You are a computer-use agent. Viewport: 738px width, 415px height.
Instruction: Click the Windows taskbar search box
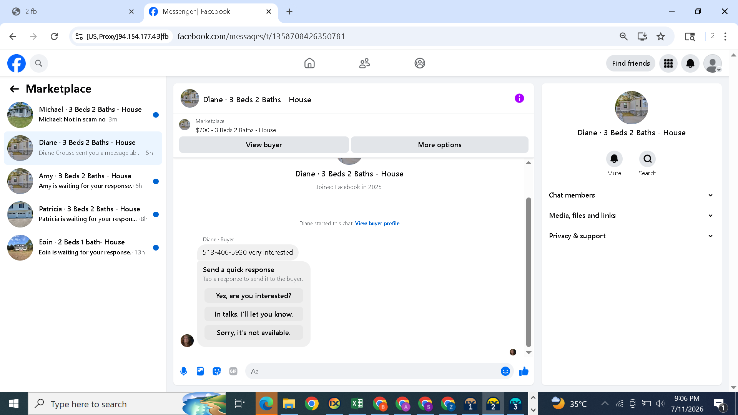coord(127,403)
